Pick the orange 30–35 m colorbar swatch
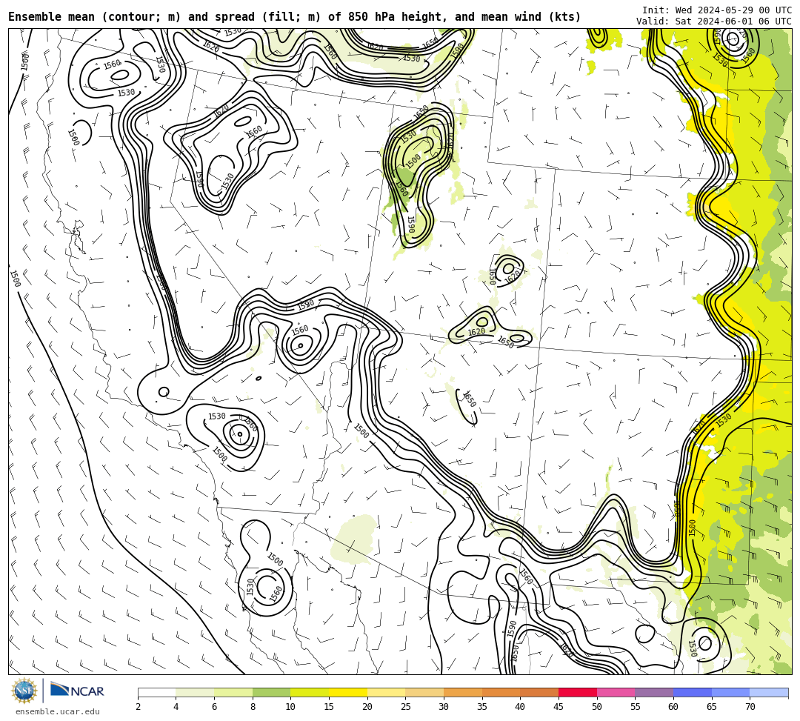The image size is (800, 721). pyautogui.click(x=463, y=692)
